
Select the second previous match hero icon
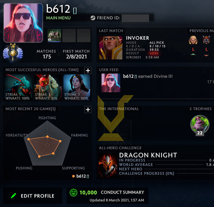tap(206, 40)
